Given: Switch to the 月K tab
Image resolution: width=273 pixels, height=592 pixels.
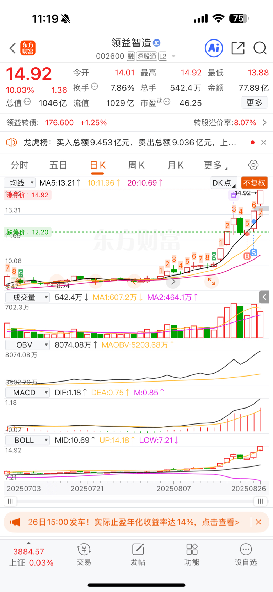Looking at the screenshot, I should [x=175, y=165].
